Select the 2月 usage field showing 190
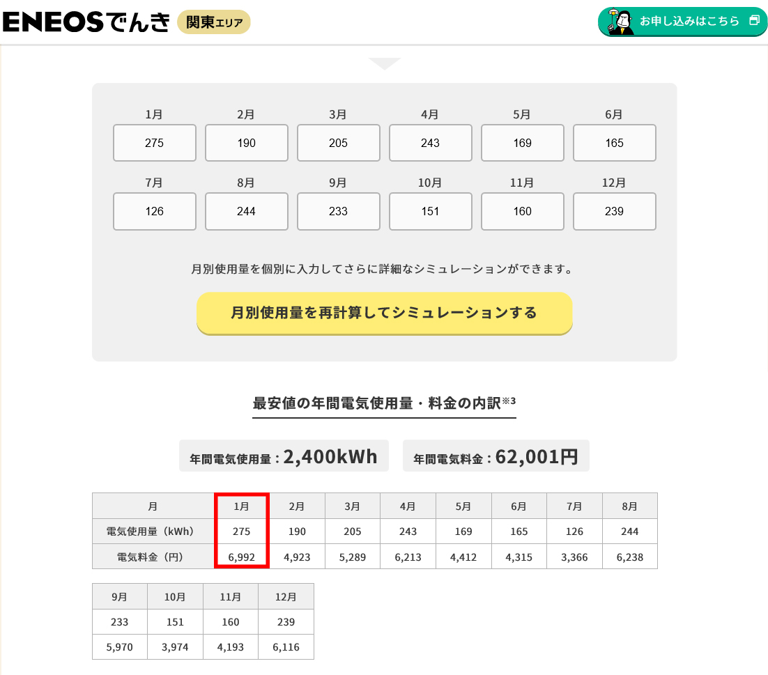768x675 pixels. pos(246,143)
